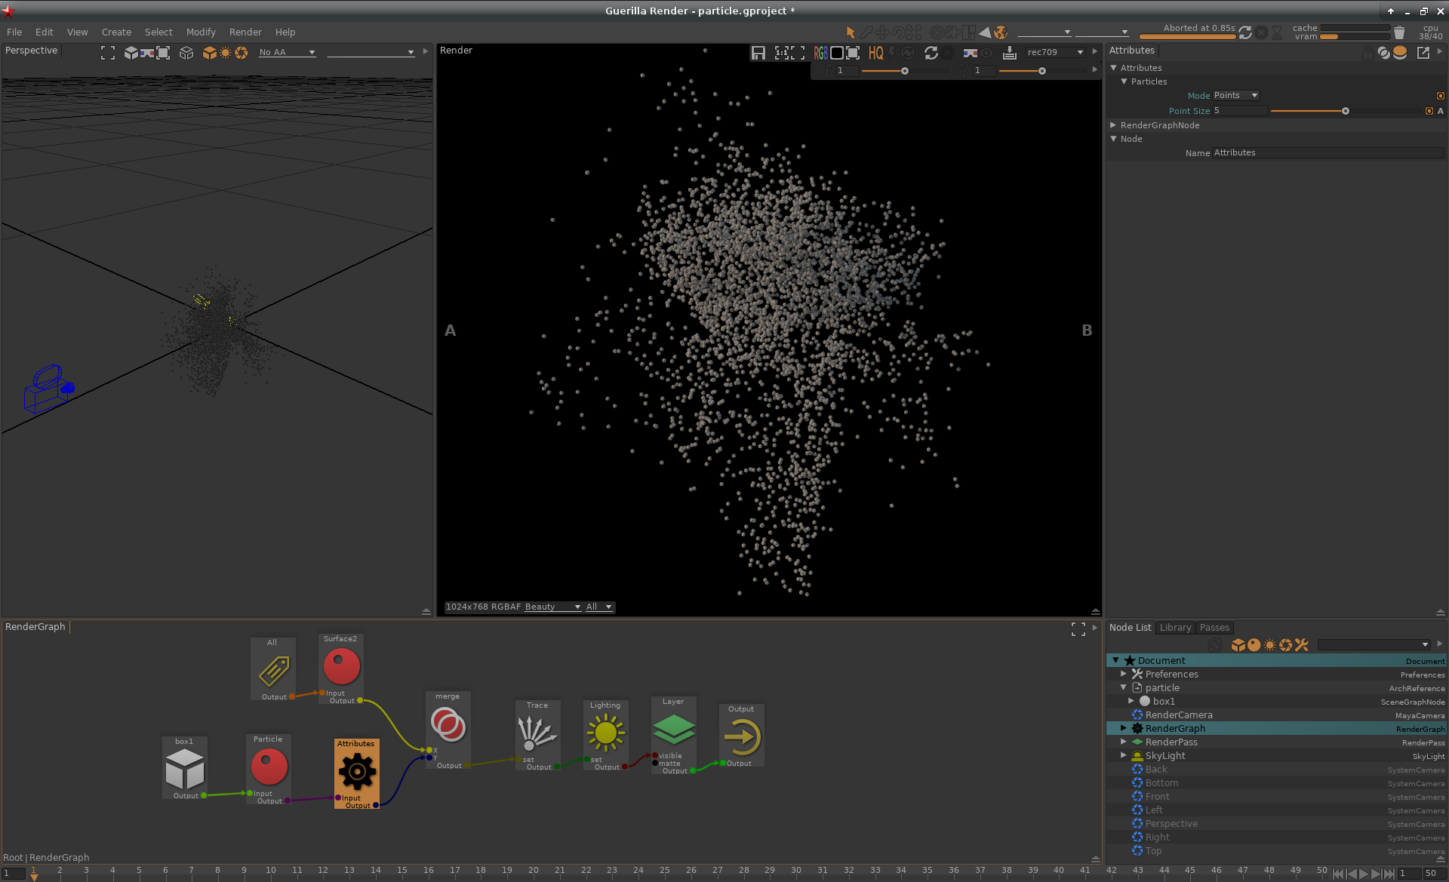
Task: Open the Render menu
Action: [245, 32]
